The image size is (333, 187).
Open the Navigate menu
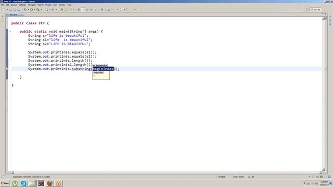pyautogui.click(x=32, y=5)
